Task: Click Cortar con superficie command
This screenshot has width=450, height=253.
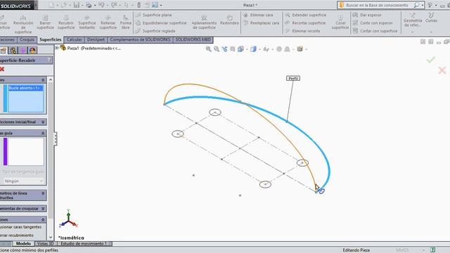Action: coord(375,31)
